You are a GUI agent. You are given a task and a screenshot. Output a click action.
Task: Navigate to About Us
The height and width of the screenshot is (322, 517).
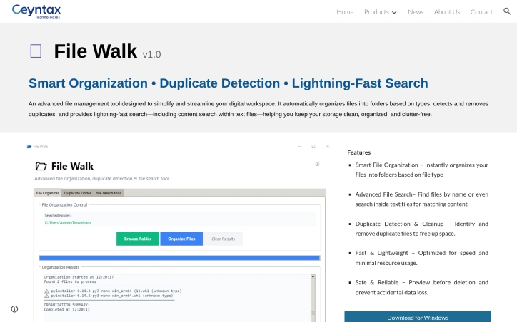[x=447, y=12]
